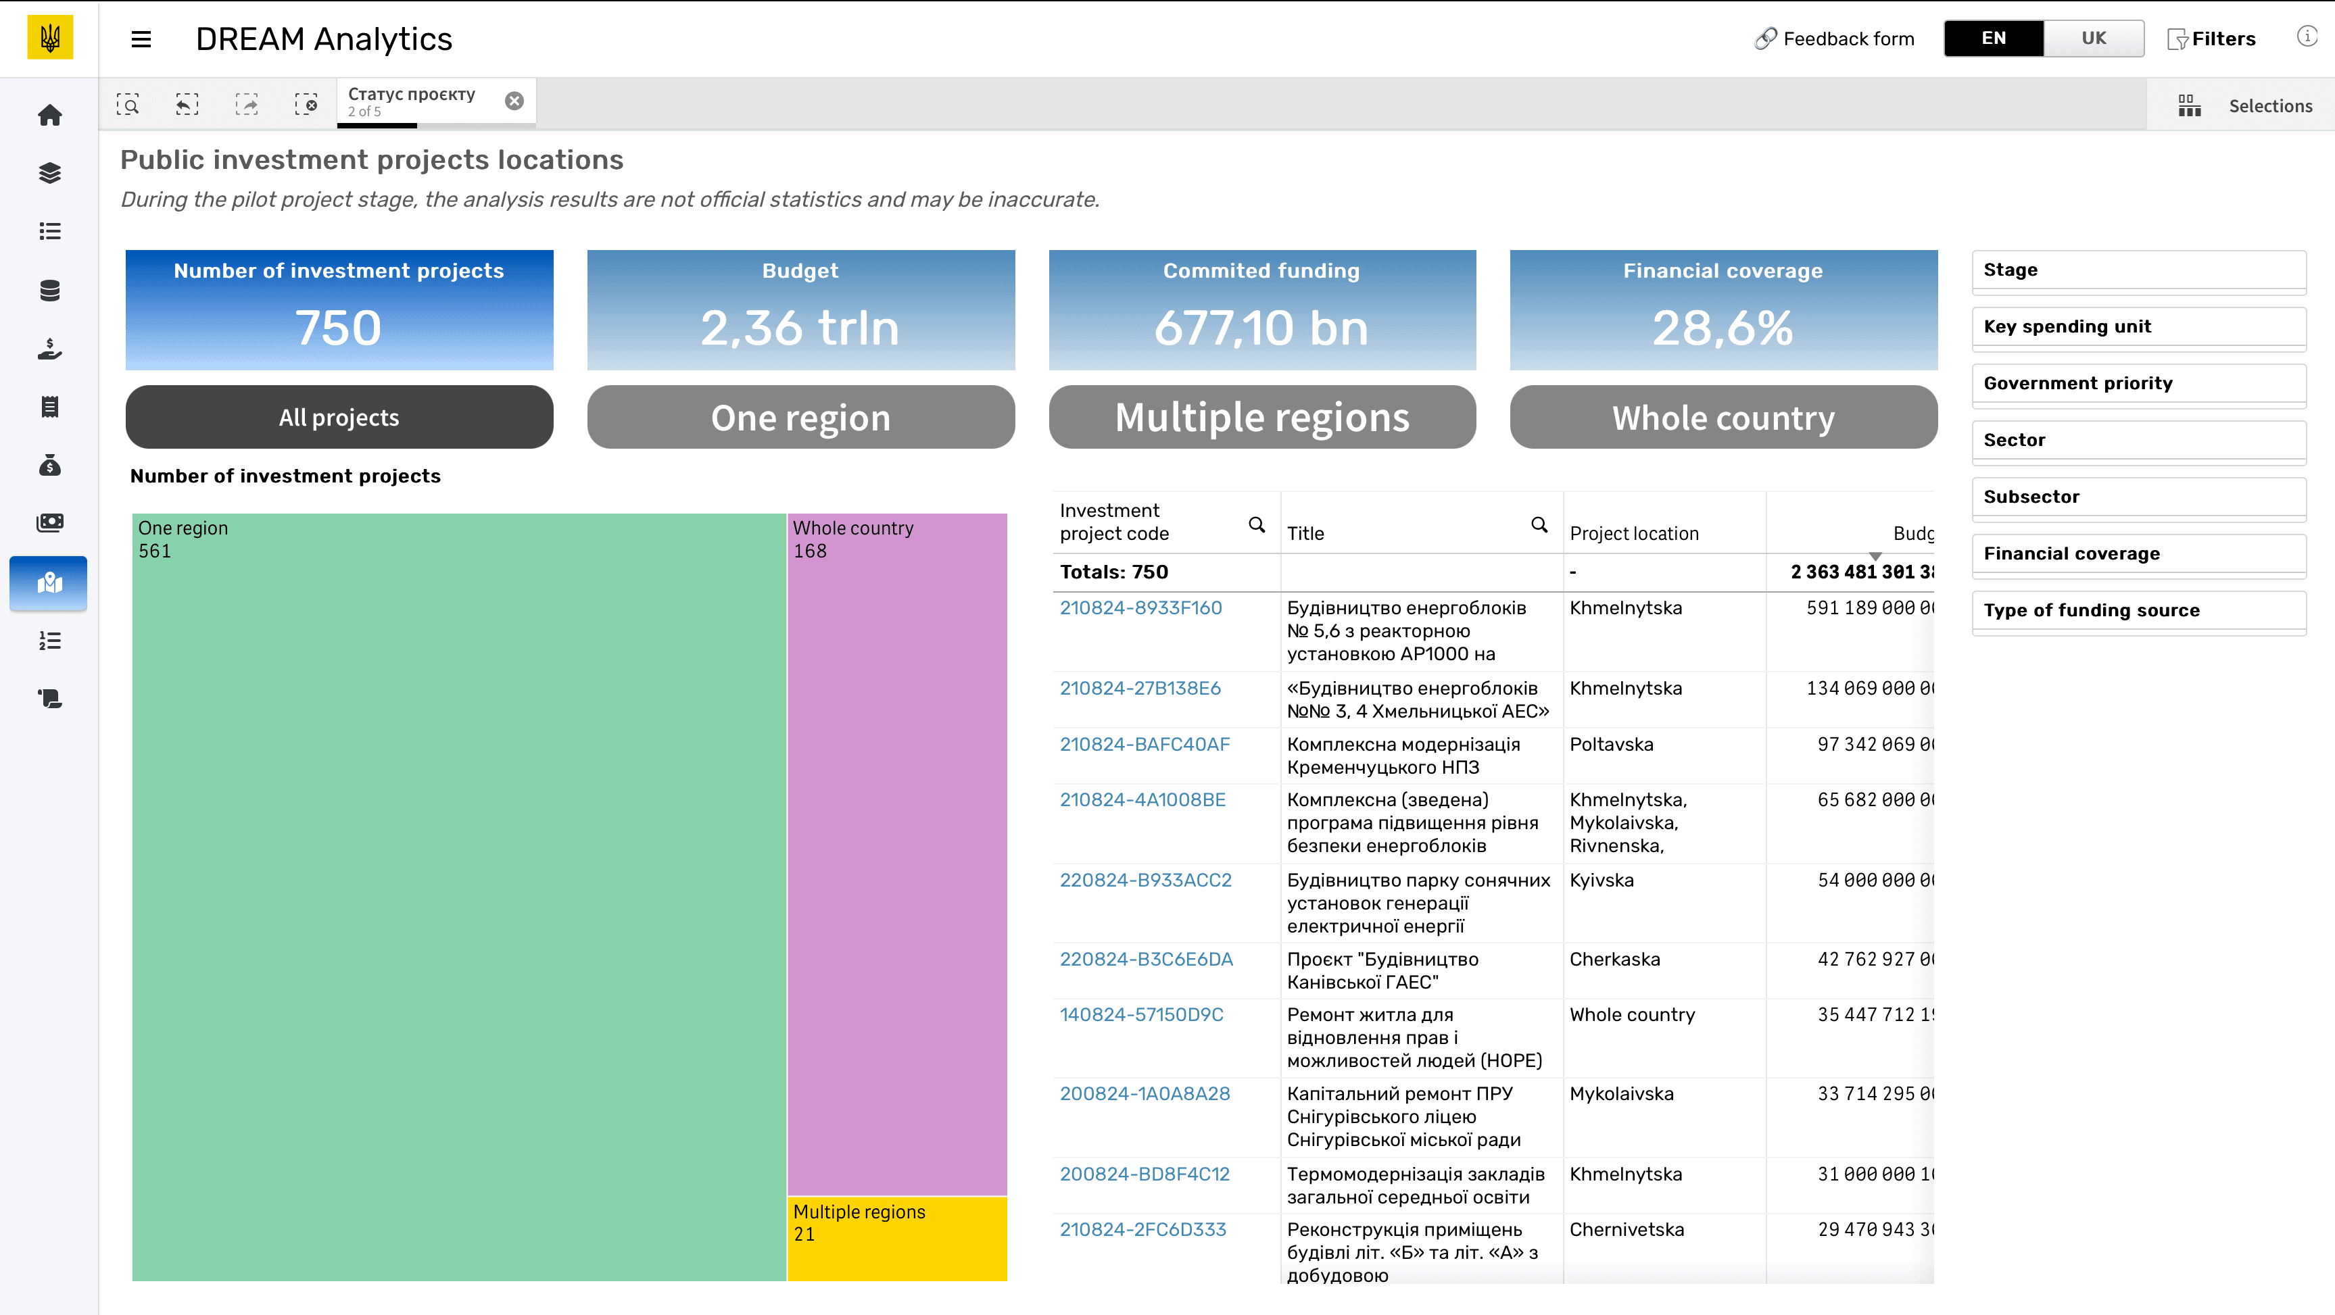Viewport: 2335px width, 1315px height.
Task: Open the banknote cash sidebar icon
Action: tap(50, 523)
